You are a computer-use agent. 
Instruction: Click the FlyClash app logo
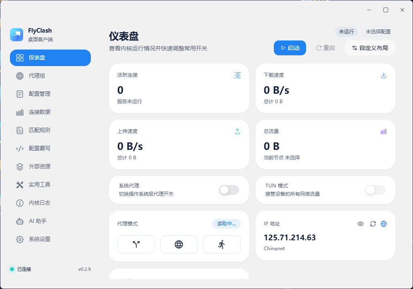pyautogui.click(x=17, y=35)
